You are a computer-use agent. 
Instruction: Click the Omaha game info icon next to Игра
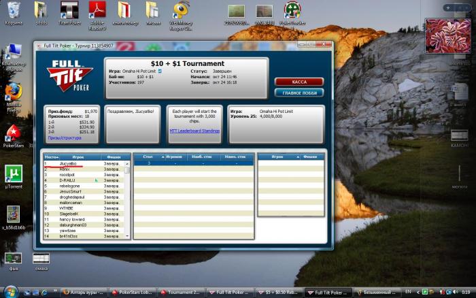[160, 71]
